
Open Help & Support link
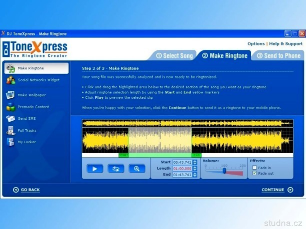click(285, 43)
